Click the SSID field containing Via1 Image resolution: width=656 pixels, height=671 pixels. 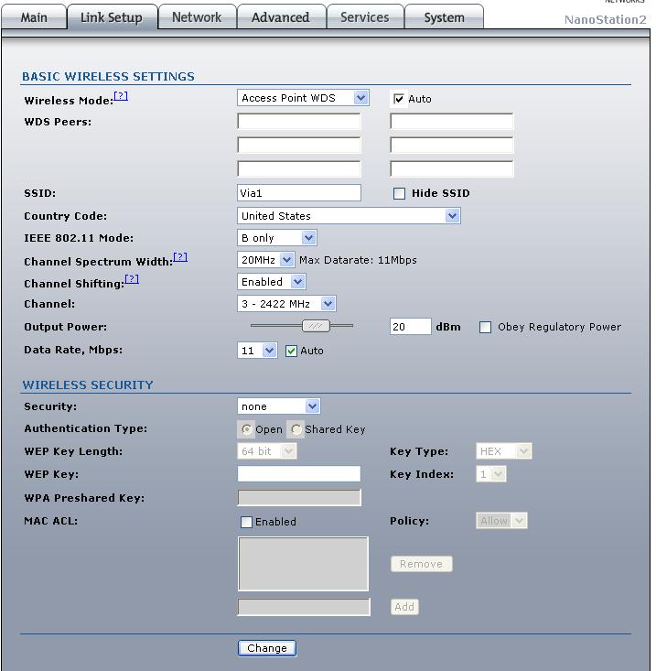coord(299,192)
